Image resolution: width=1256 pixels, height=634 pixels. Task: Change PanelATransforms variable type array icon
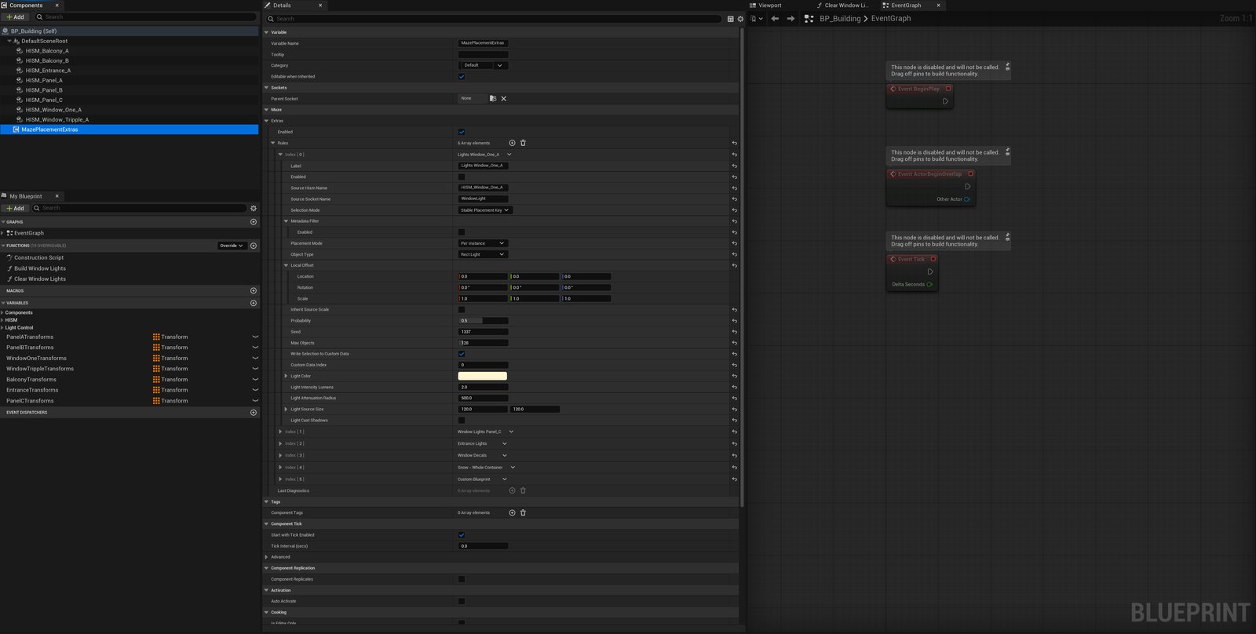156,337
